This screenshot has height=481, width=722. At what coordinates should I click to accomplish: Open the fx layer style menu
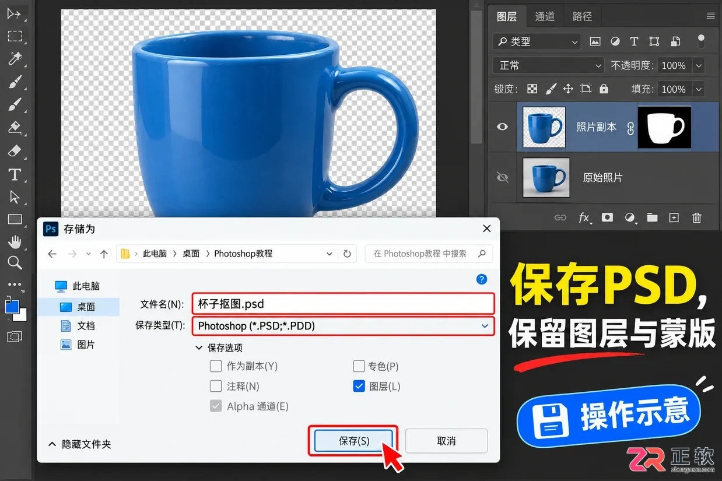[584, 217]
